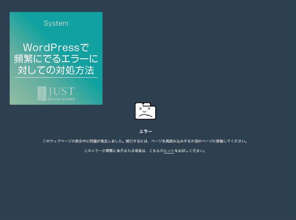The image size is (296, 220).
Task: Click the System category label
Action: pyautogui.click(x=56, y=23)
